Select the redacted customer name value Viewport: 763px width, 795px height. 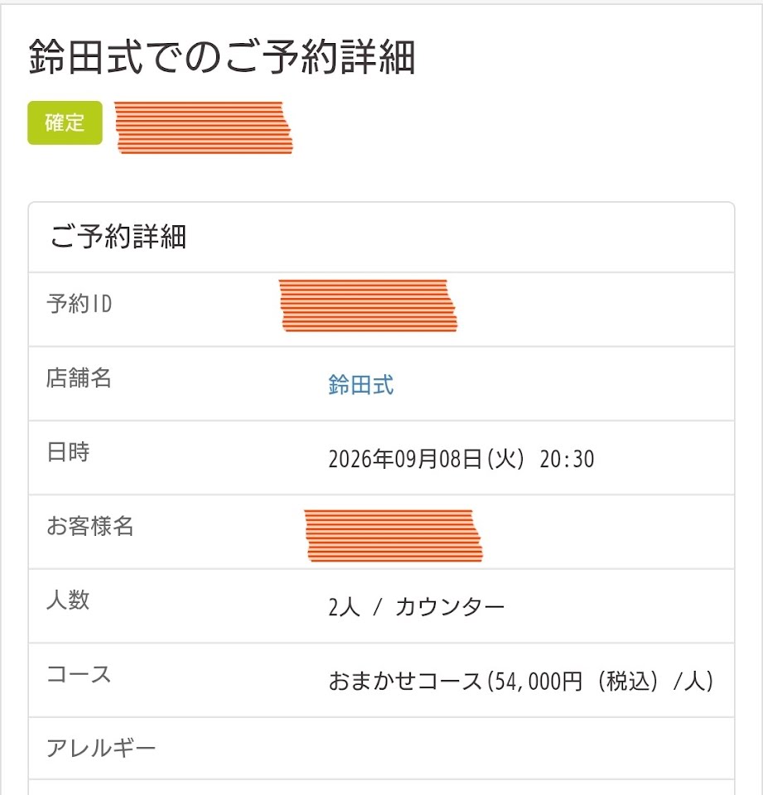(393, 536)
